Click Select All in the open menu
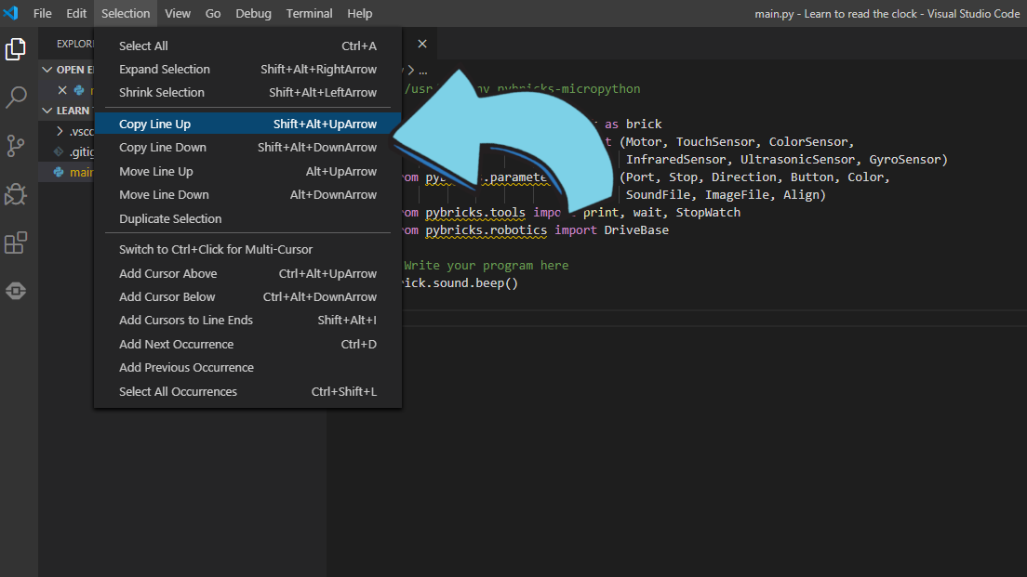1027x577 pixels. pos(141,45)
